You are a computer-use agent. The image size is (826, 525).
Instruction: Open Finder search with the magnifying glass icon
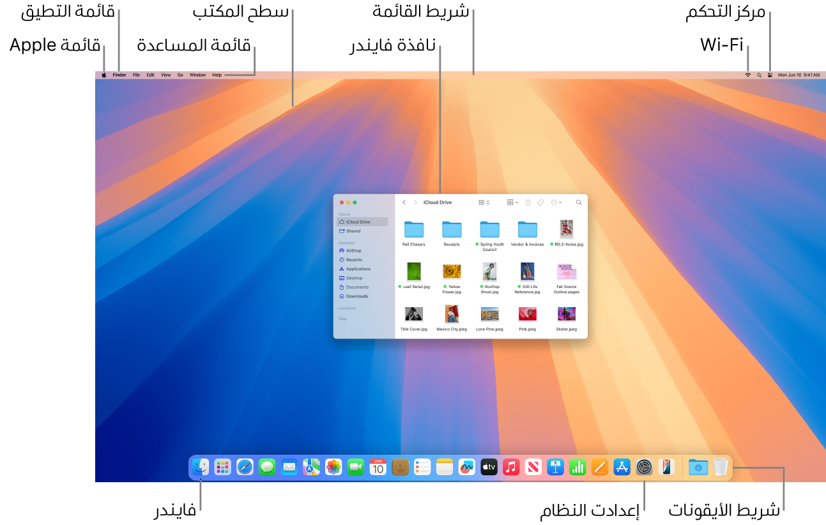(579, 202)
